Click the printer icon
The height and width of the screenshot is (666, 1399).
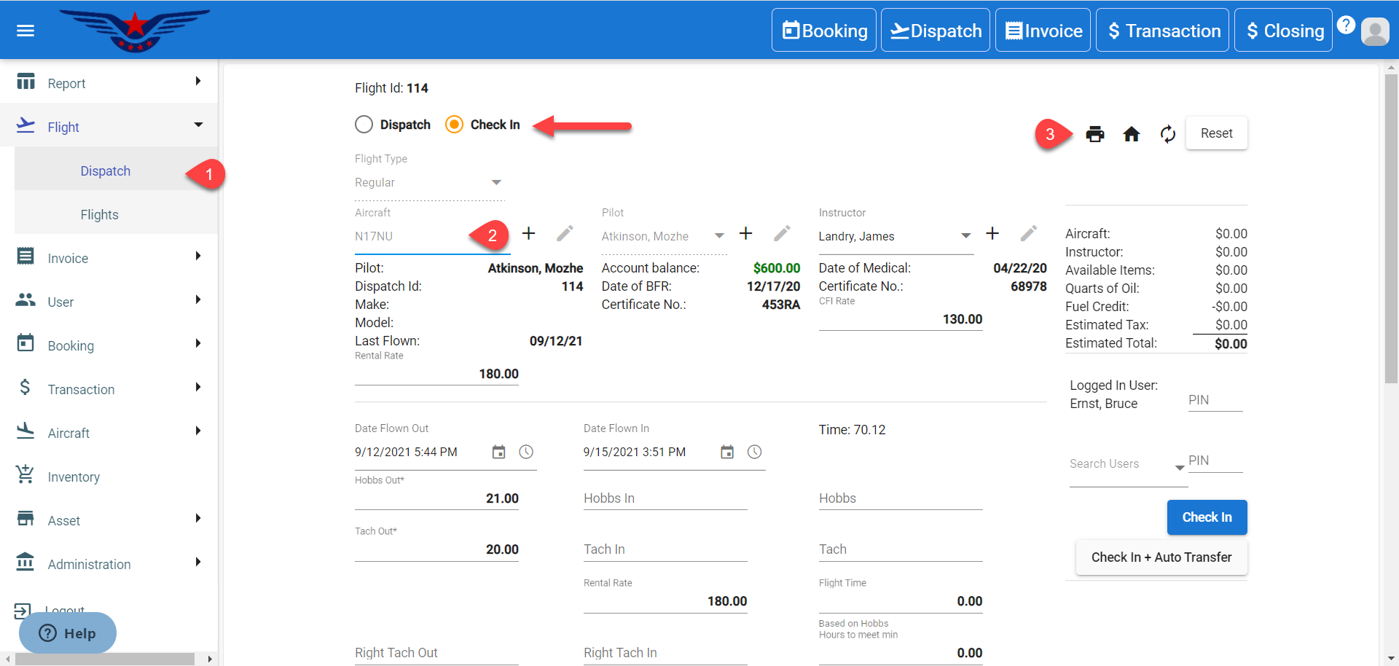[x=1094, y=134]
